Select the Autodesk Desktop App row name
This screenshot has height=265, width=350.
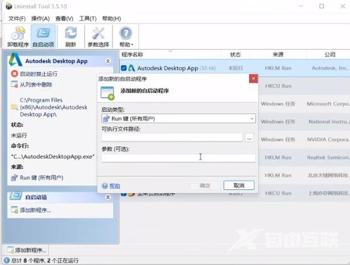click(x=167, y=68)
